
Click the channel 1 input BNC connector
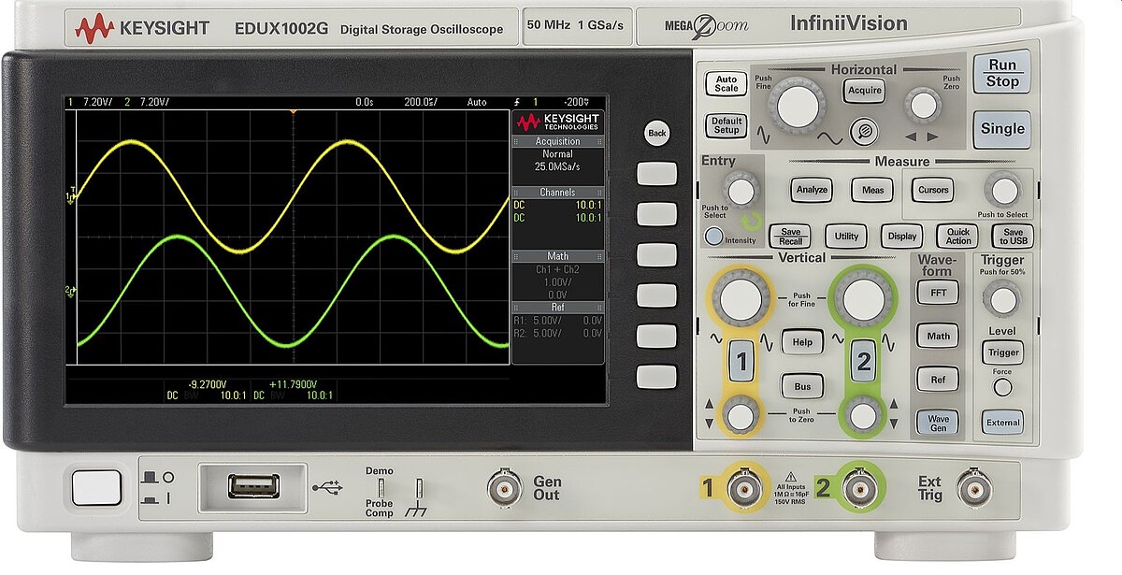pos(744,488)
